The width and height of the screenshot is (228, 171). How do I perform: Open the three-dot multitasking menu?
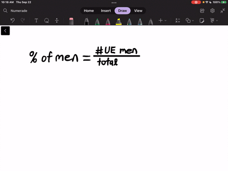point(114,2)
